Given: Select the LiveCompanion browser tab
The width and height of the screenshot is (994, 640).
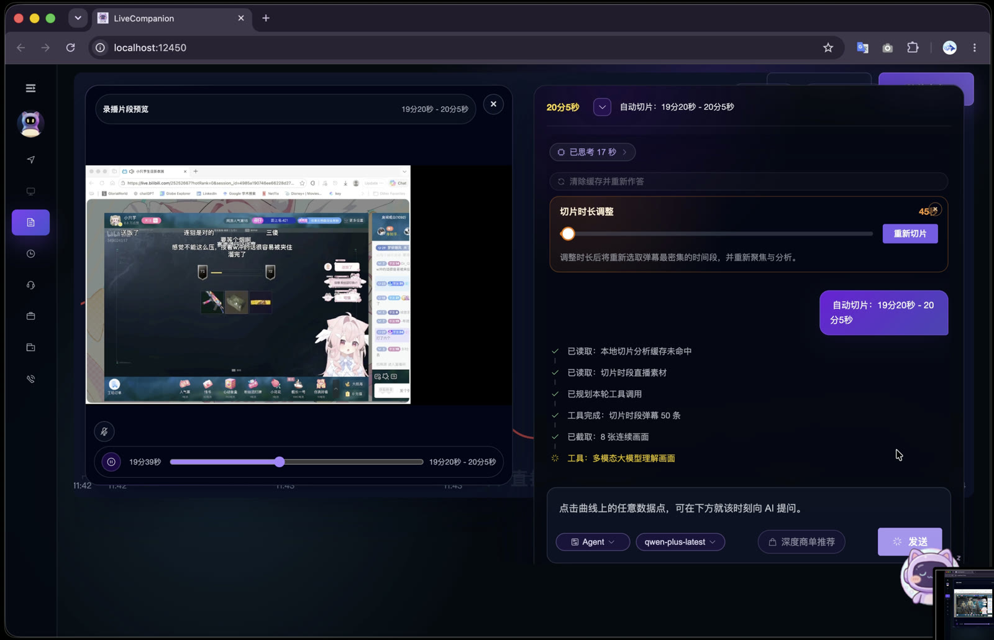Looking at the screenshot, I should point(172,19).
